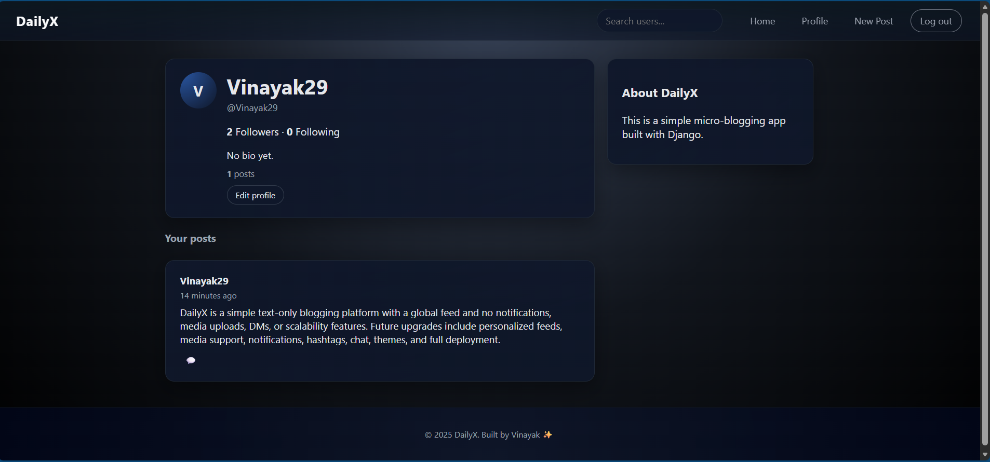This screenshot has width=990, height=462.
Task: Click the Log out button
Action: point(936,21)
